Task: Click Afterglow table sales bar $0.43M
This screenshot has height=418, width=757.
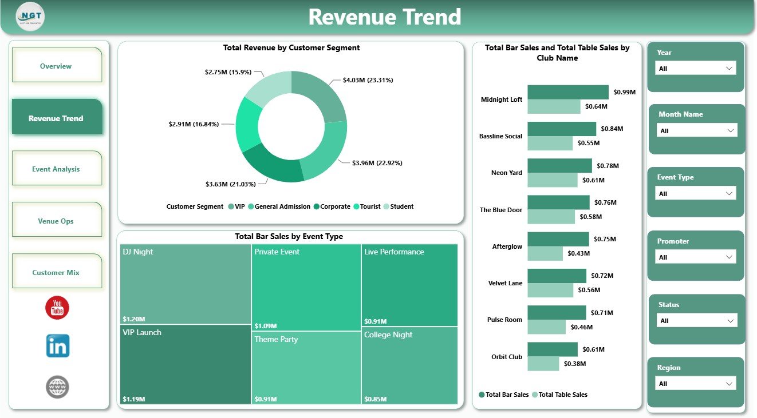Action: tap(545, 253)
